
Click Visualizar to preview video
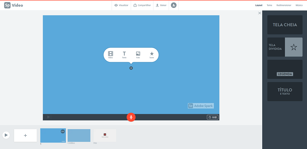tap(121, 5)
